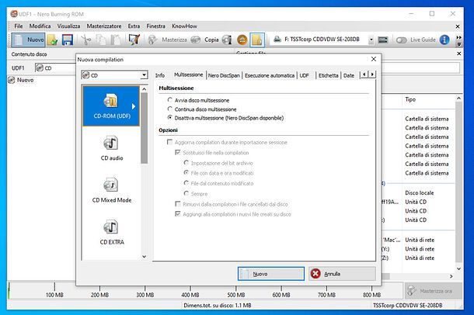The height and width of the screenshot is (315, 474).
Task: Open the Masterizzatore menu
Action: 104,26
